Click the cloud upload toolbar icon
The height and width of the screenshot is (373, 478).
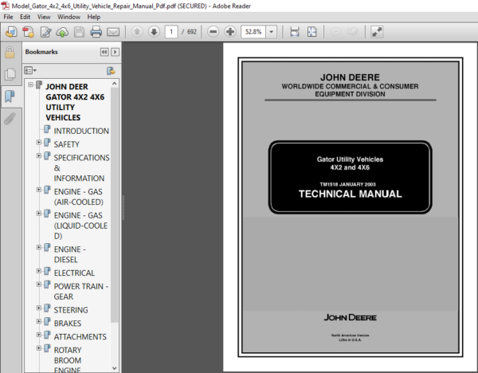(62, 32)
